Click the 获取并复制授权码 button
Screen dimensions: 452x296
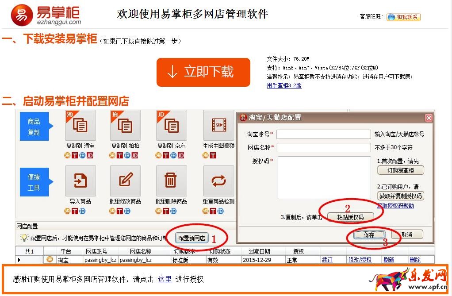(400, 196)
